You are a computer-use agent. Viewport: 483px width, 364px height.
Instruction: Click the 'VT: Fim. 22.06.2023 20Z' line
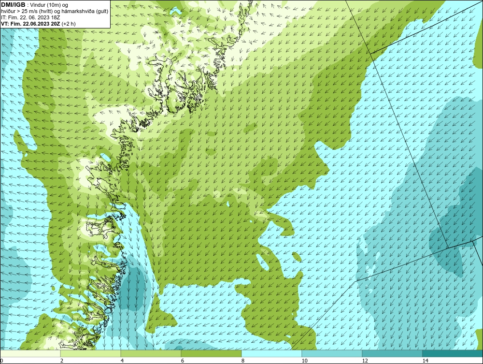31,24
